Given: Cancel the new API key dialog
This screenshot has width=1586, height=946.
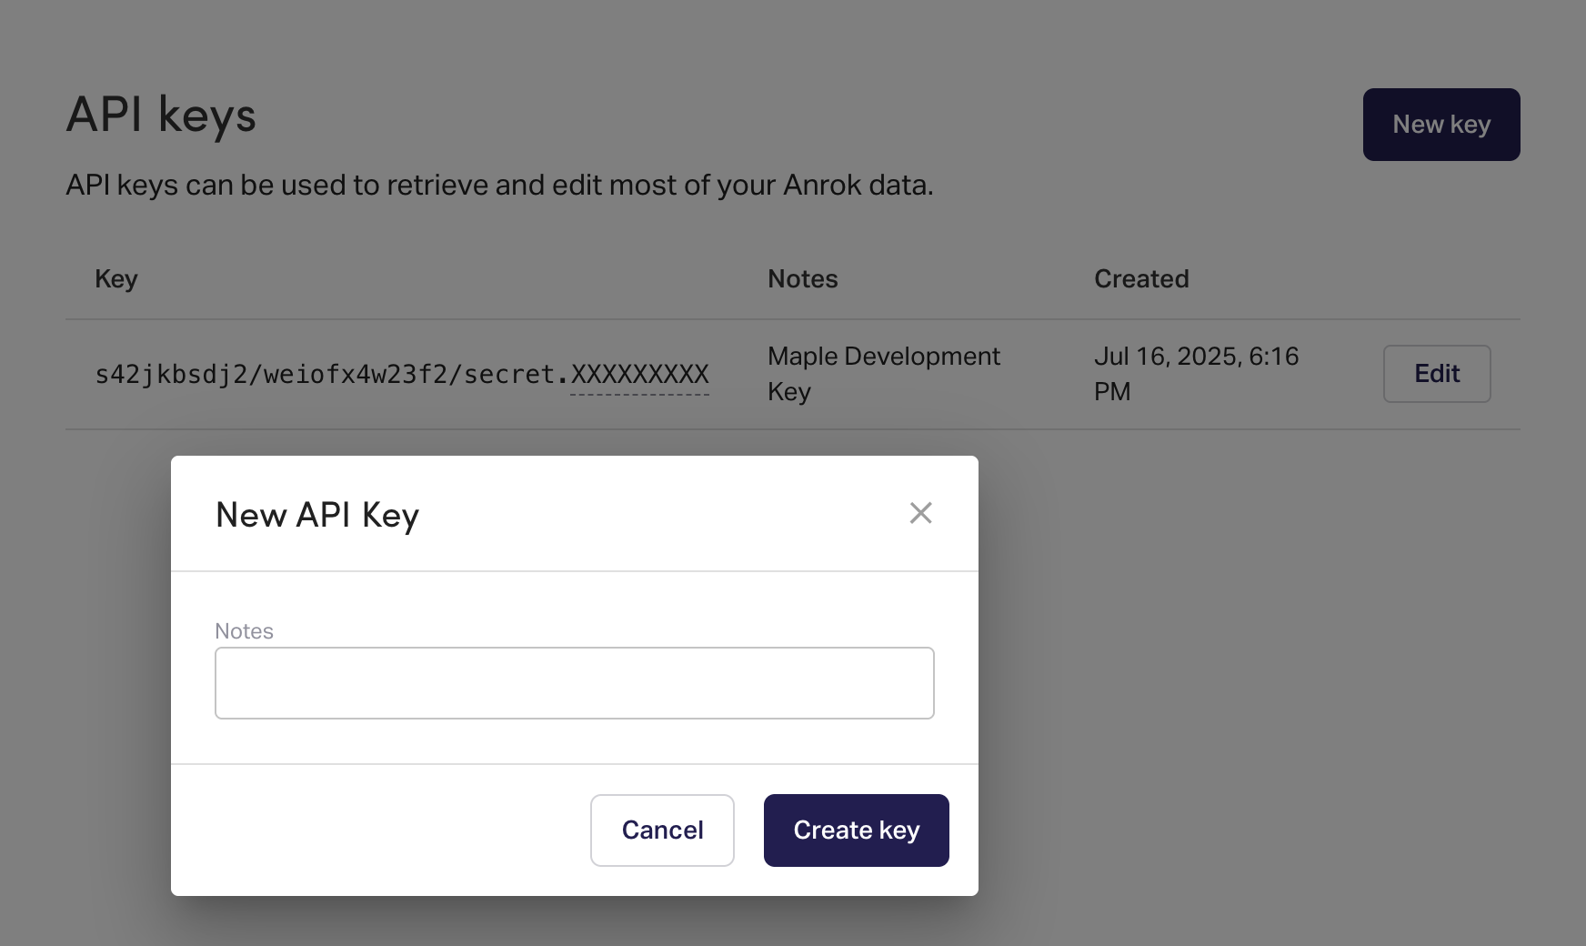Looking at the screenshot, I should click(662, 830).
